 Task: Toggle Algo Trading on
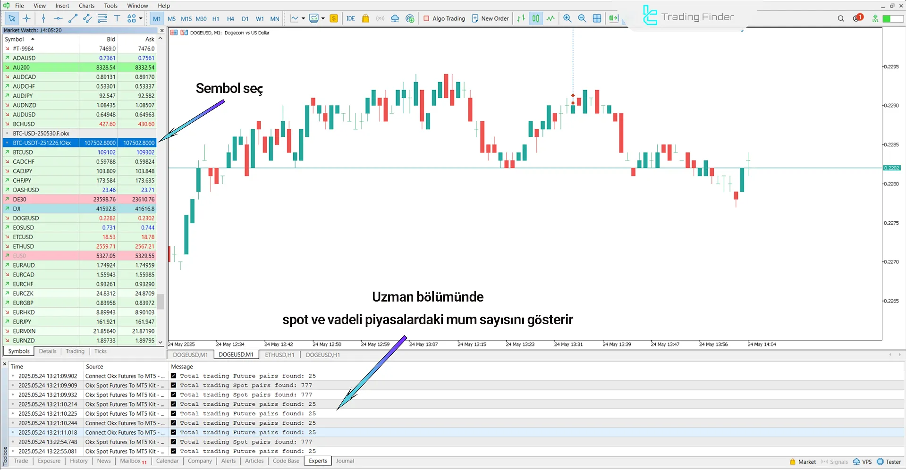443,18
